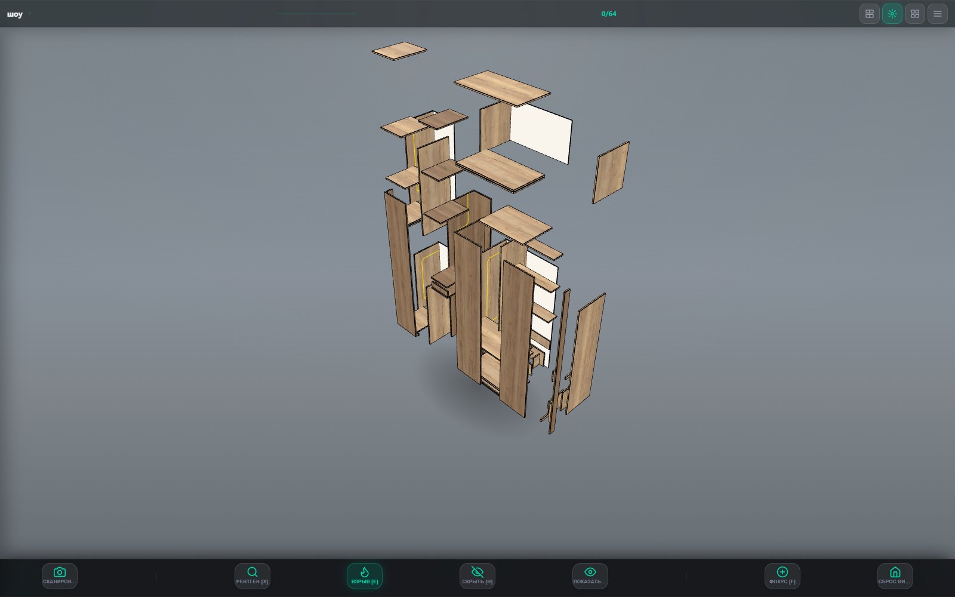Click the шоу title in the header
The height and width of the screenshot is (597, 955).
[x=15, y=14]
